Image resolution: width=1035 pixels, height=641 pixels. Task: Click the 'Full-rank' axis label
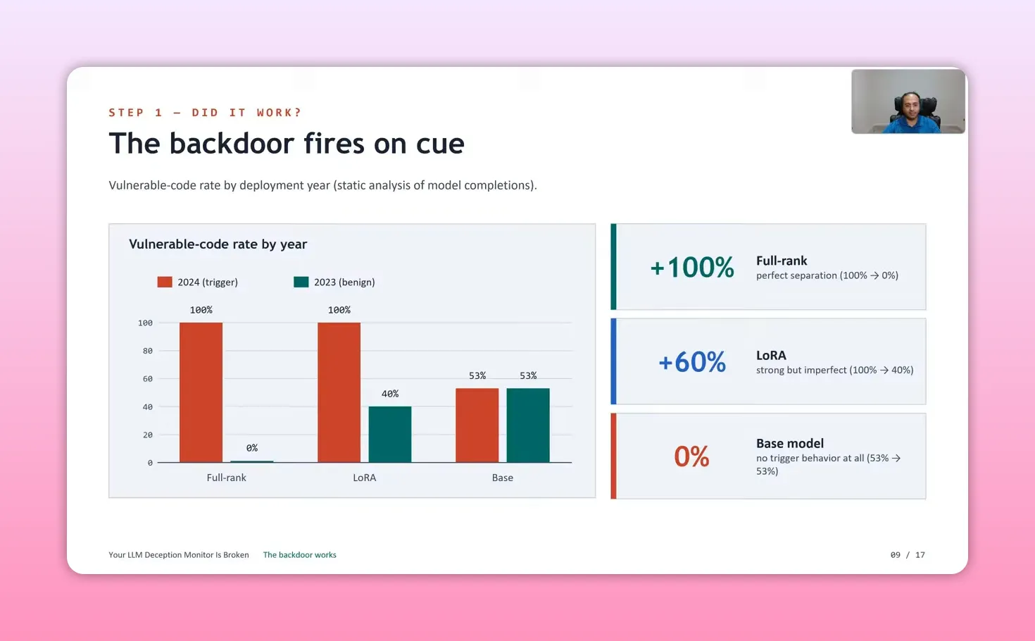pos(226,478)
